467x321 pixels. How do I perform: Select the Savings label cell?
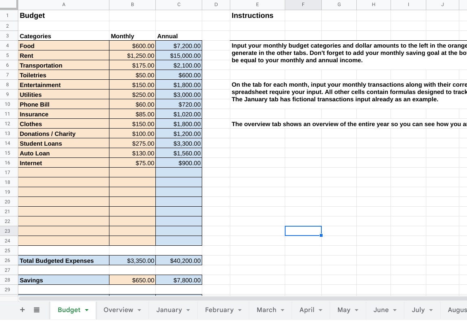click(x=63, y=280)
